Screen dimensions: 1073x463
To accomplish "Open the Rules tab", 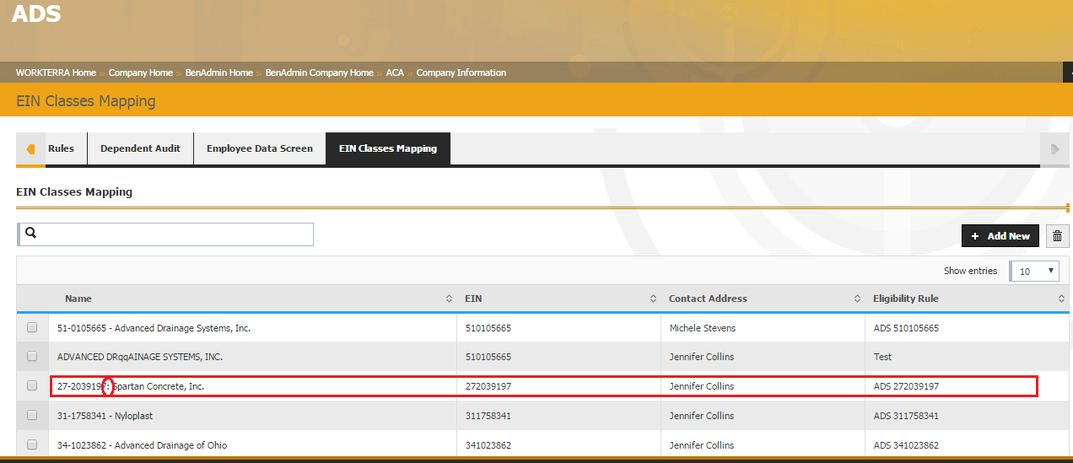I will pyautogui.click(x=61, y=148).
